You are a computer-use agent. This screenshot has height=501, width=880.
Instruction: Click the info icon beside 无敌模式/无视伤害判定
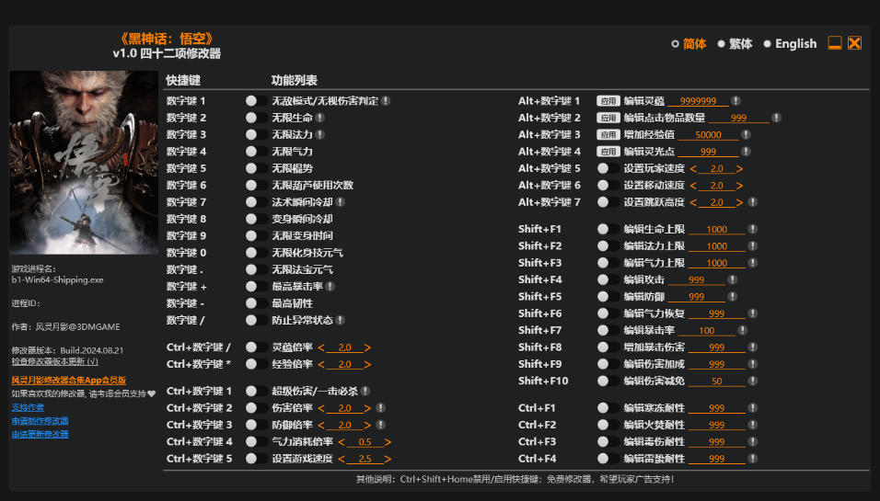pyautogui.click(x=386, y=101)
